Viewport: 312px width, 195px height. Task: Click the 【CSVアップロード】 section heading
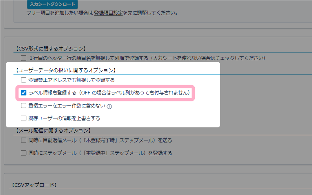33,185
